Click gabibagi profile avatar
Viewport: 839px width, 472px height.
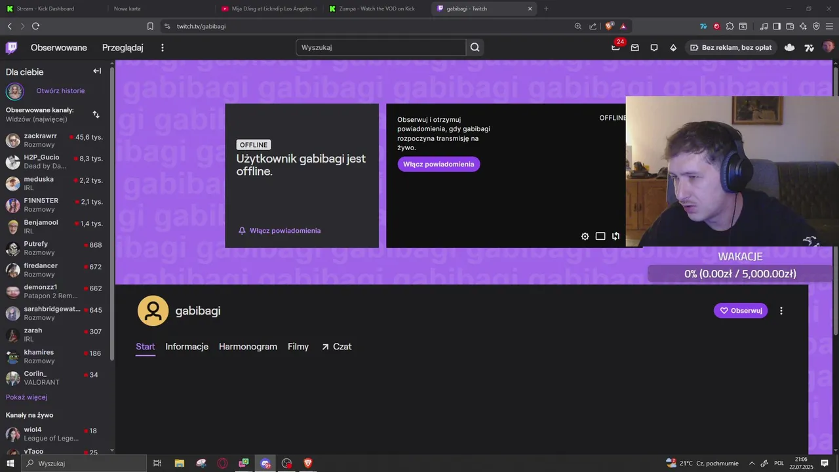[153, 311]
